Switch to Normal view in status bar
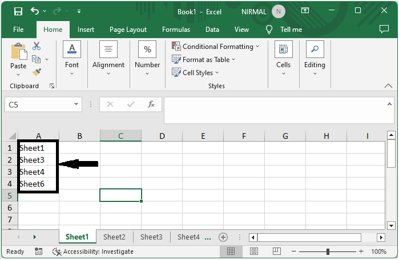Screen dimensions: 399x260 pyautogui.click(x=231, y=251)
